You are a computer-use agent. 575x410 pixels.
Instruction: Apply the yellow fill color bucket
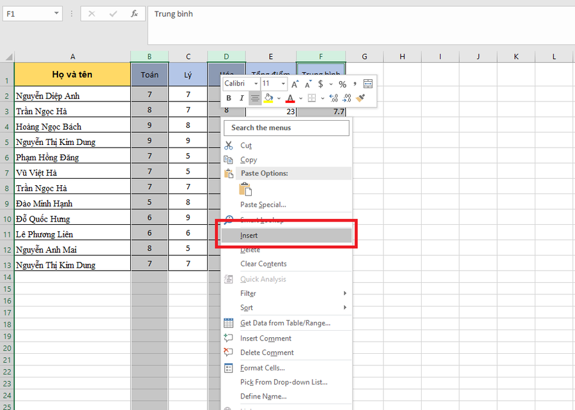point(268,98)
